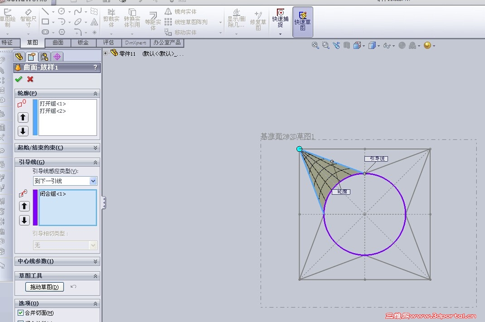485x322 pixels.
Task: Switch to the 钣金 tab
Action: (x=83, y=43)
